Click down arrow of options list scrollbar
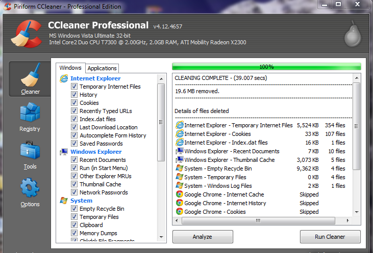Image resolution: width=373 pixels, height=253 pixels. coord(161,237)
